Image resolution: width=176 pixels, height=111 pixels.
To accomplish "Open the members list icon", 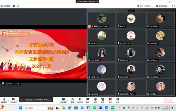I will point(80,100).
